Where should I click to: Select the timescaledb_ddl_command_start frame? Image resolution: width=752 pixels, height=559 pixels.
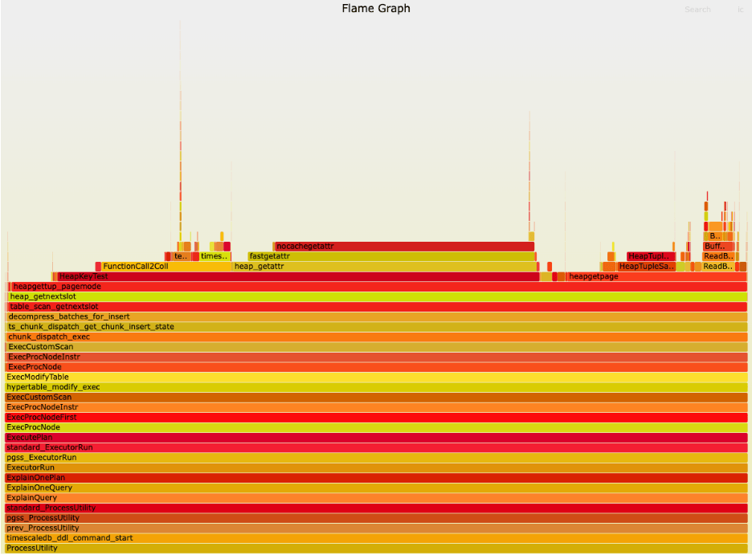pyautogui.click(x=376, y=538)
